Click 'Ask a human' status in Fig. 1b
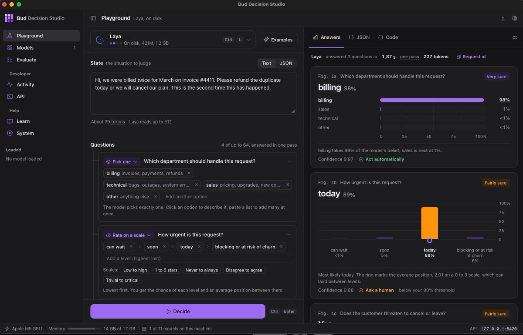523x335 pixels. 376,290
